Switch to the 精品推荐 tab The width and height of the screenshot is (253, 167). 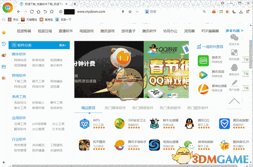(x=88, y=108)
